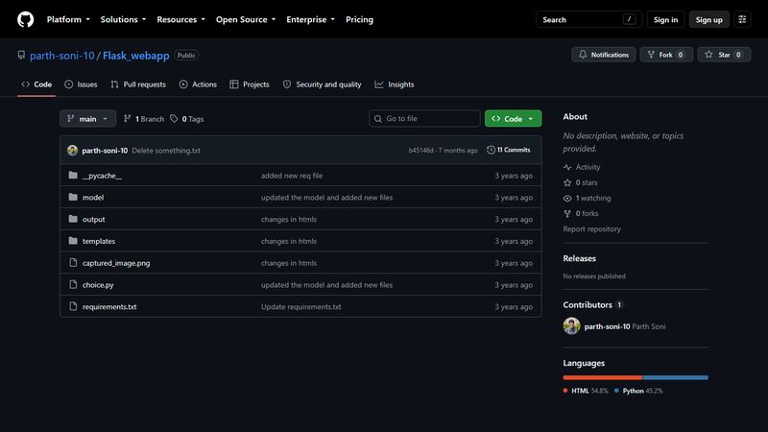768x432 pixels.
Task: Open 'added new req file' commit
Action: pos(292,176)
